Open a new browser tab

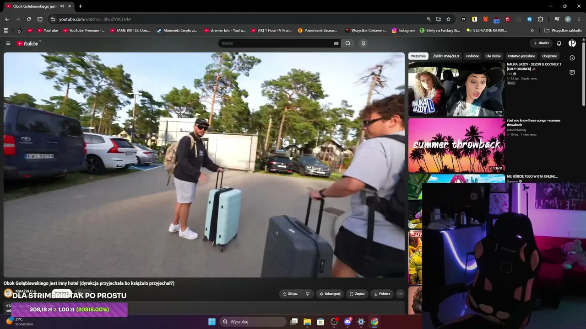click(81, 6)
